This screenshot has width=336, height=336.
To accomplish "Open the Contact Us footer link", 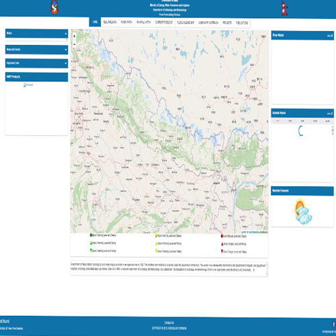I will (169, 323).
